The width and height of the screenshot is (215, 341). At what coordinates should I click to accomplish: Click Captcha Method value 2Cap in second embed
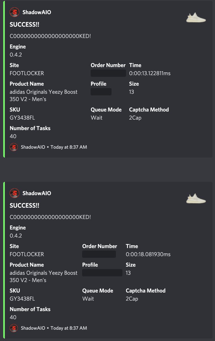tap(132, 299)
